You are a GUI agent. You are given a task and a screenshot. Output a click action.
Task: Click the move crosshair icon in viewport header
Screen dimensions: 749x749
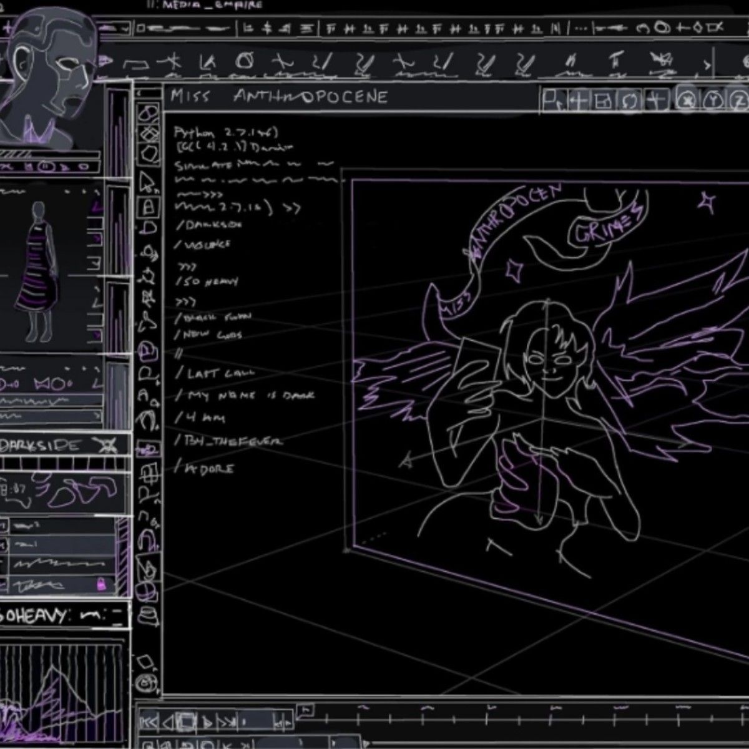pyautogui.click(x=578, y=100)
